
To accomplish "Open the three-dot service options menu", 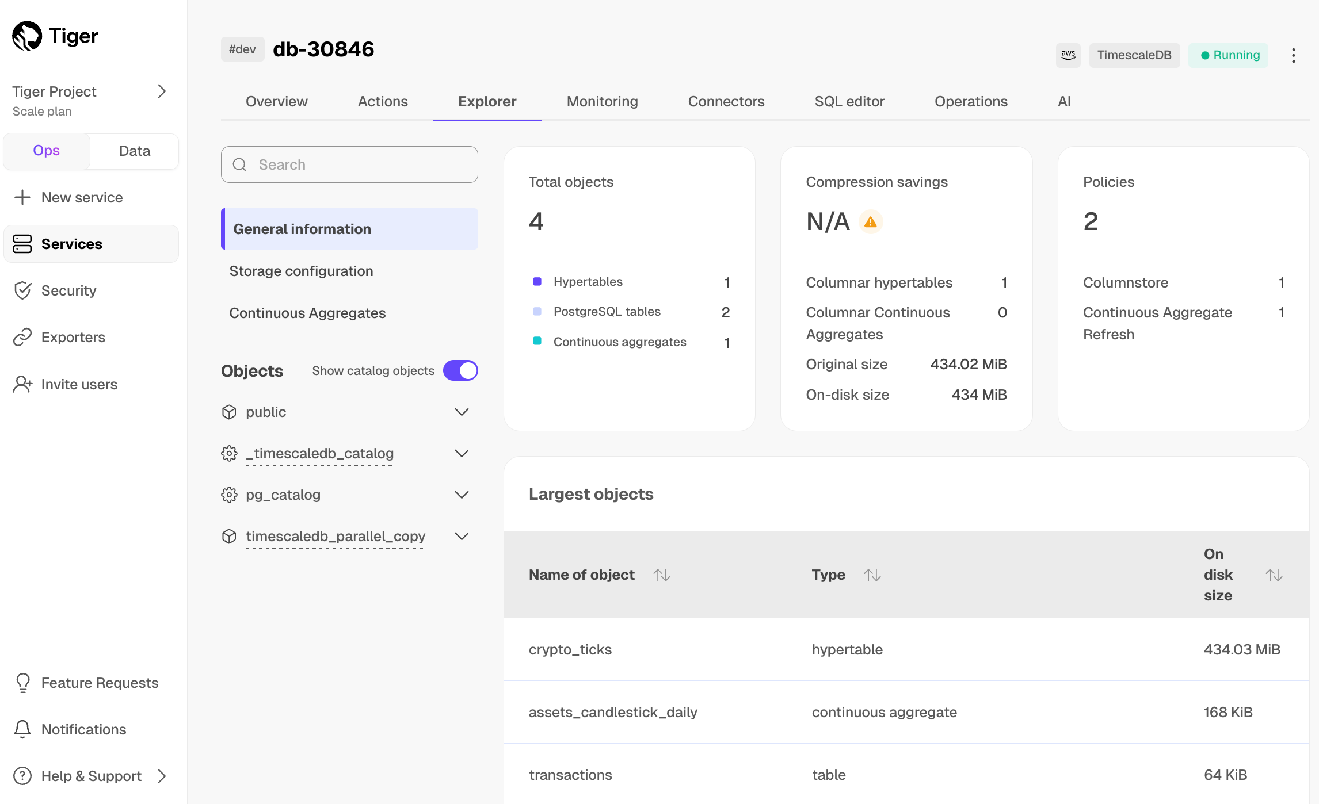I will pos(1293,55).
